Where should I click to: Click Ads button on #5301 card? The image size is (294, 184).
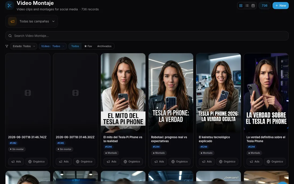click(x=64, y=162)
